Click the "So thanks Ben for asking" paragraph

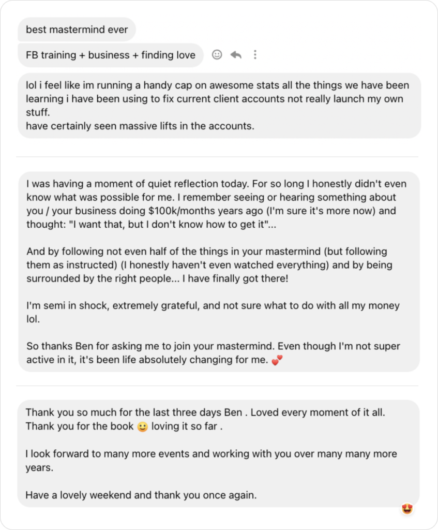[213, 354]
